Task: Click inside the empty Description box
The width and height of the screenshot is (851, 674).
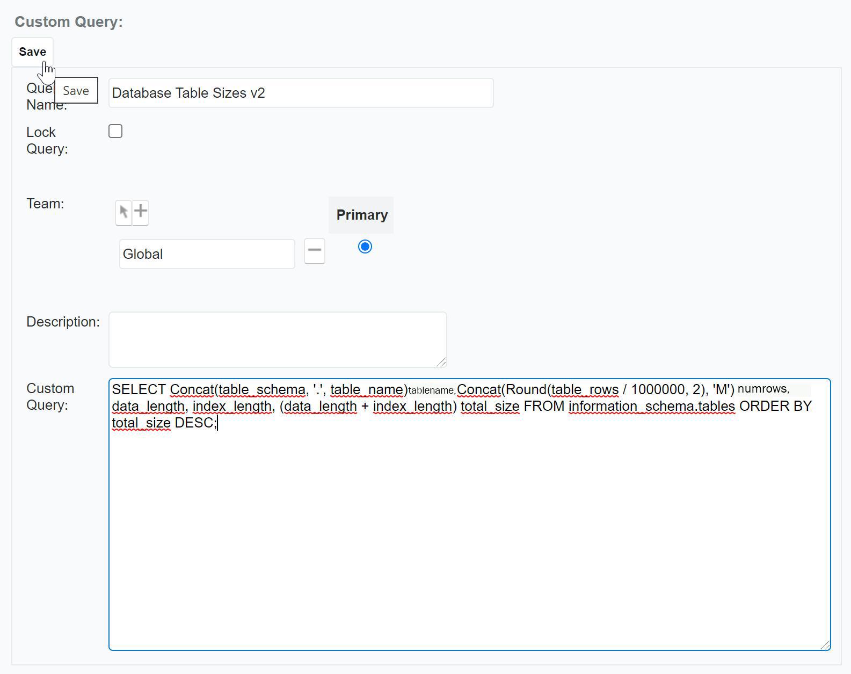Action: coord(277,339)
